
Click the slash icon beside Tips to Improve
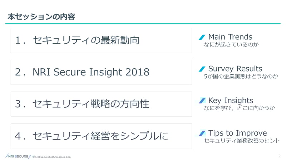tap(202, 133)
